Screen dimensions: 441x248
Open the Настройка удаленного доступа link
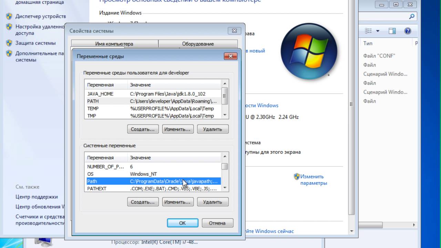[x=40, y=30]
